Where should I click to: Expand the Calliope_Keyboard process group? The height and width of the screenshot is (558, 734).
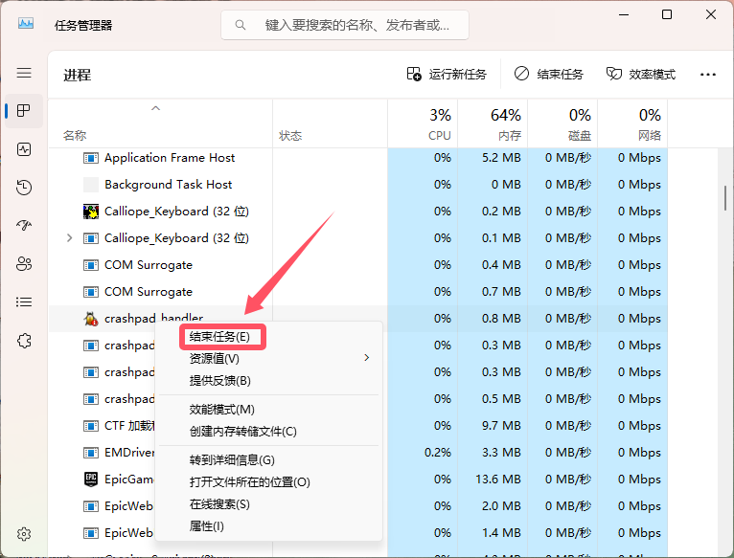click(70, 238)
